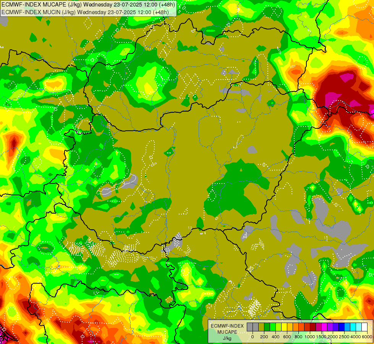The height and width of the screenshot is (344, 374).
Task: Click the legend scale value 2500
Action: [x=344, y=337]
